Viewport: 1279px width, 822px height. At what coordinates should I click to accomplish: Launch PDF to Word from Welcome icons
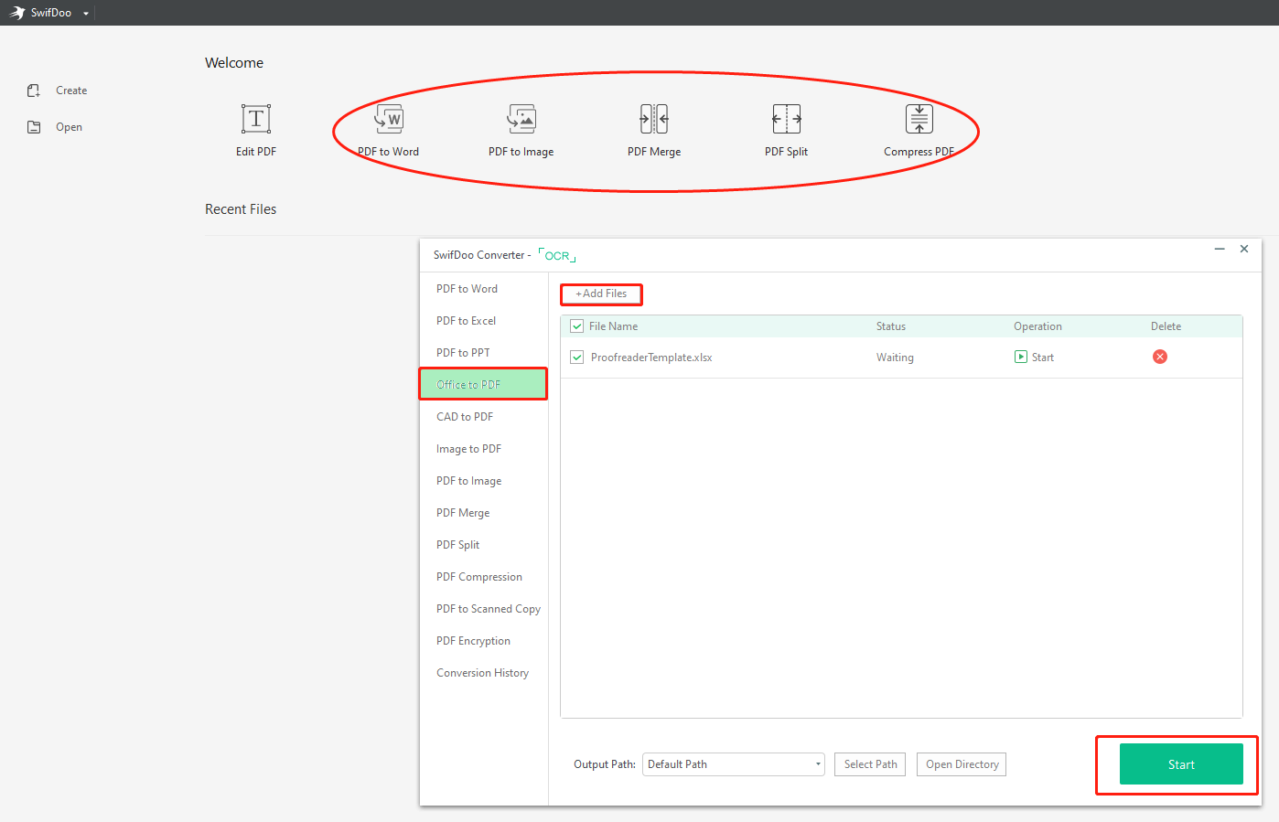coord(389,119)
